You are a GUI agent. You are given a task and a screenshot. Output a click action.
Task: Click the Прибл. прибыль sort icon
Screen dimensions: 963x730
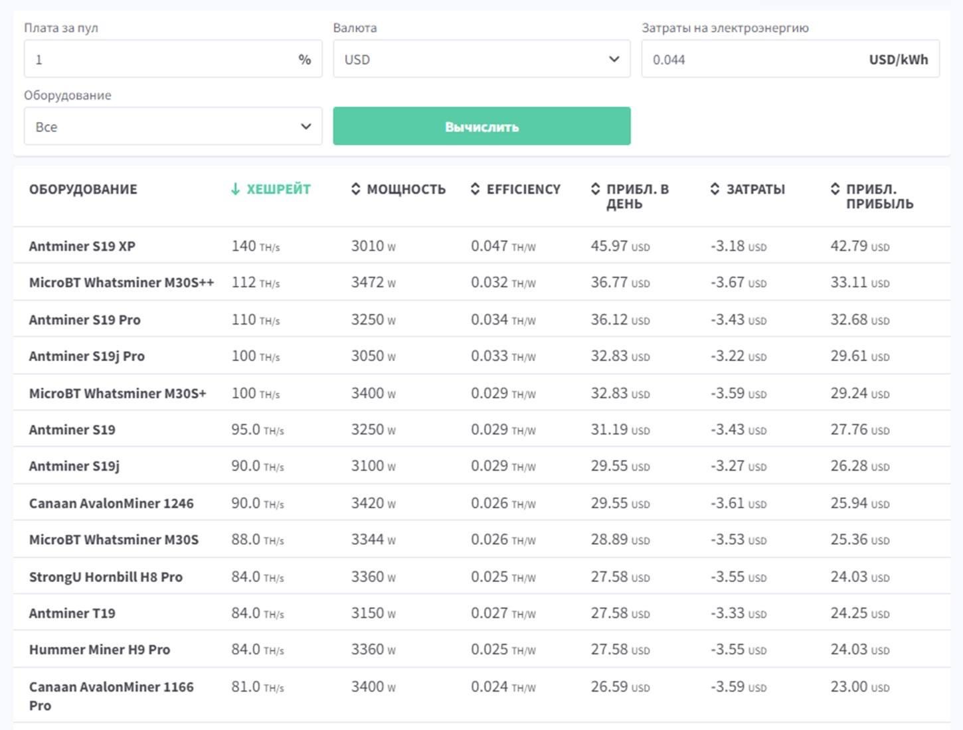835,189
